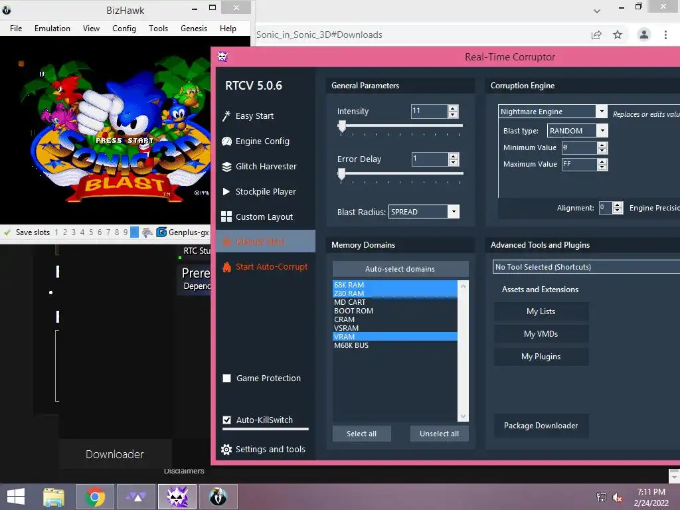Screen dimensions: 680x510
Task: Click Auto-select domains button
Action: coord(400,269)
